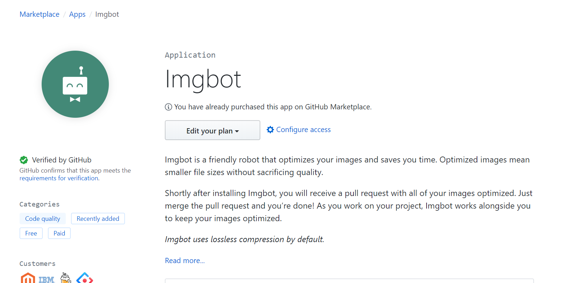Click the Imgbot page title heading
The image size is (562, 283).
click(203, 79)
